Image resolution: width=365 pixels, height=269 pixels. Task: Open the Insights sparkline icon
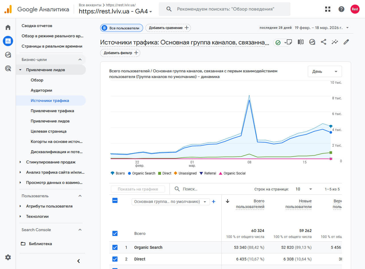click(335, 42)
